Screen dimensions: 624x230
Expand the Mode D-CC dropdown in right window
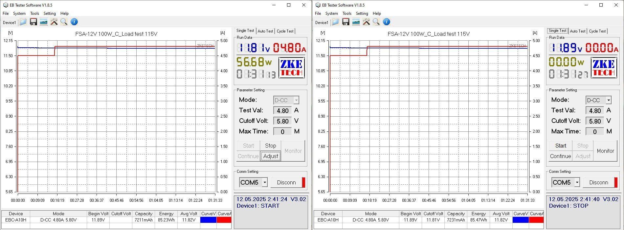[x=609, y=100]
